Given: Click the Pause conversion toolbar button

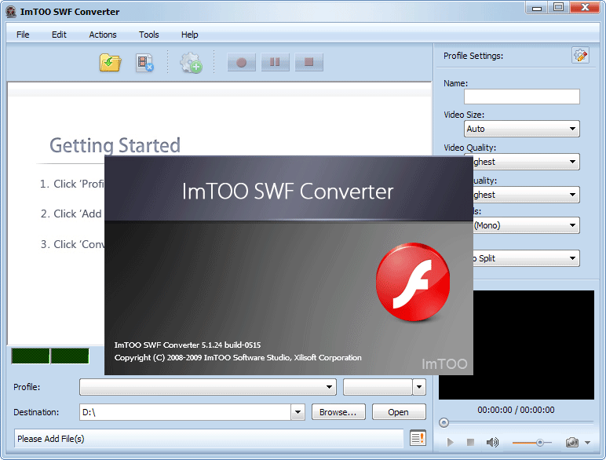Looking at the screenshot, I should coord(275,62).
